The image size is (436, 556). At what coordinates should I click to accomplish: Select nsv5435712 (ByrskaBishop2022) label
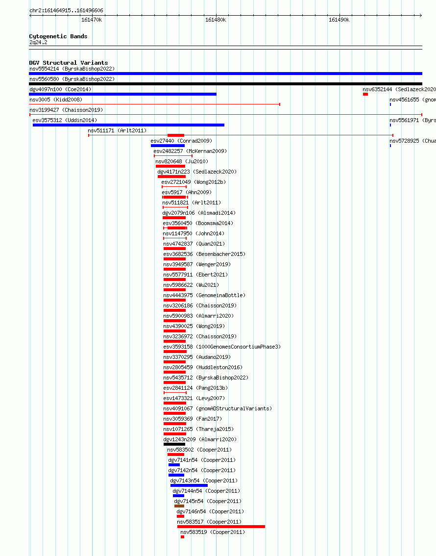206,378
